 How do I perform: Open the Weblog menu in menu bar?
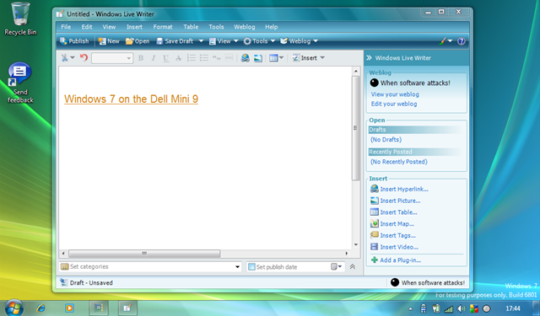click(245, 27)
